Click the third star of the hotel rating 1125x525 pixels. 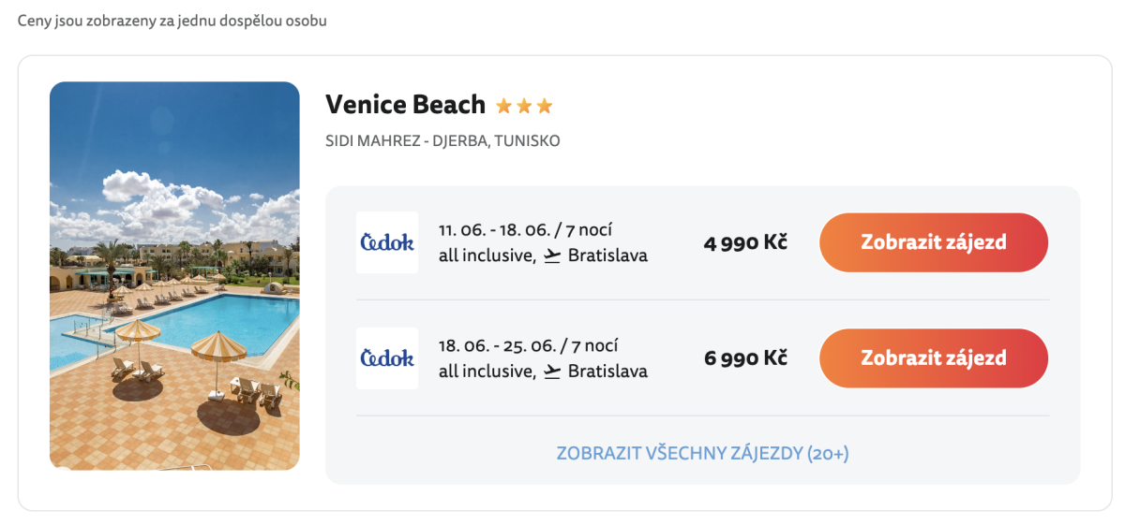click(545, 106)
